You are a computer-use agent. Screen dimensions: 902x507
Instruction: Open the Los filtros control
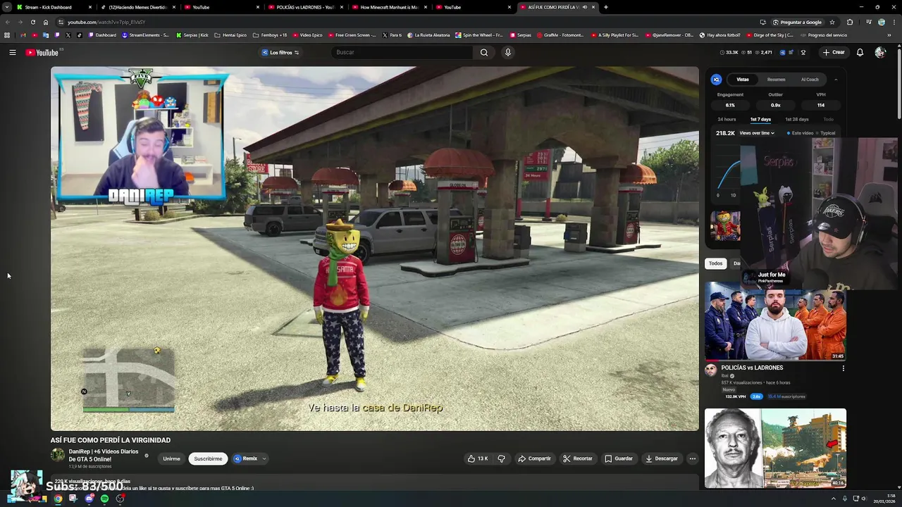[x=280, y=52]
